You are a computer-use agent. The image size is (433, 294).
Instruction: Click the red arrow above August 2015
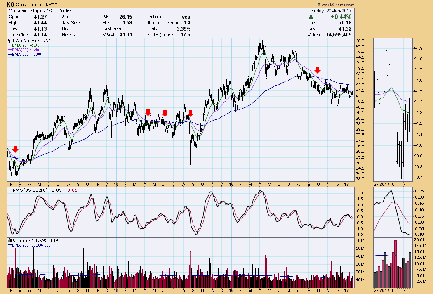point(190,113)
